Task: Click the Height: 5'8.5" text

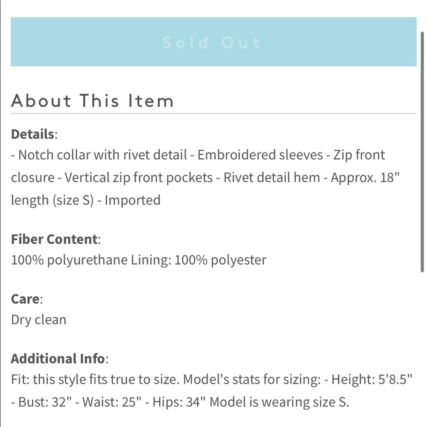Action: tap(372, 379)
